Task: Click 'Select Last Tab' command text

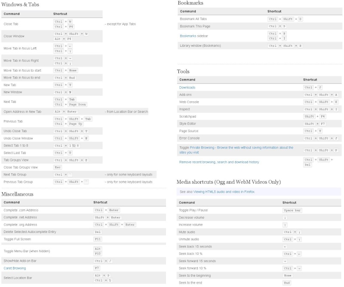Action: tap(15, 153)
